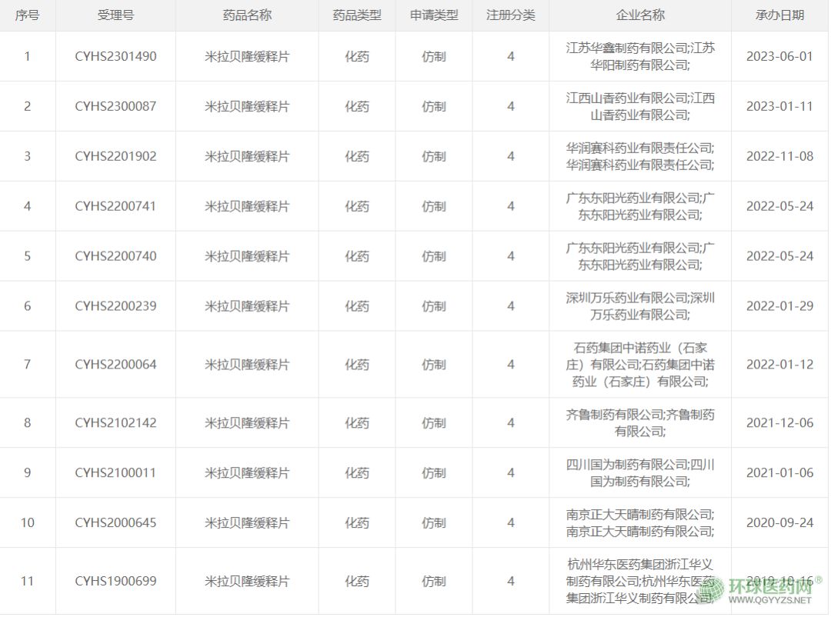This screenshot has height=617, width=831.
Task: Click the 药品类型 header cell
Action: (x=357, y=15)
